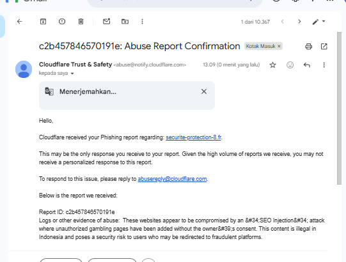Go to next email arrow
Screen dimensions: 346x262
[x=299, y=22]
